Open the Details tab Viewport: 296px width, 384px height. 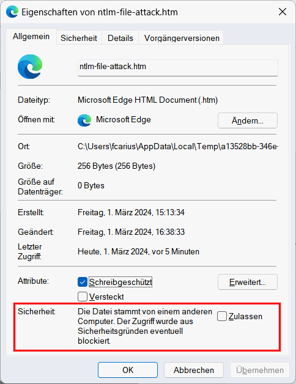click(x=120, y=38)
